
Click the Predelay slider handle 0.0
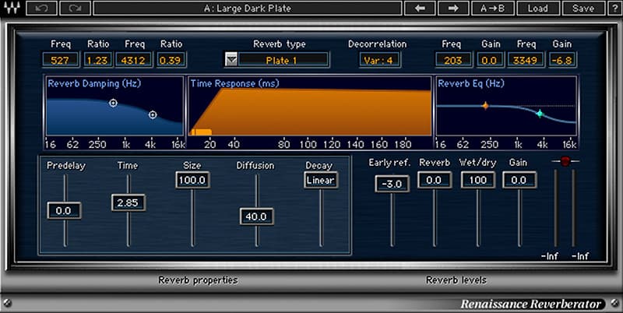click(x=64, y=210)
